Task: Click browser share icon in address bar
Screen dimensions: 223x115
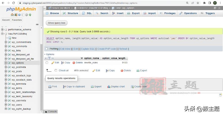Action: (x=193, y=3)
